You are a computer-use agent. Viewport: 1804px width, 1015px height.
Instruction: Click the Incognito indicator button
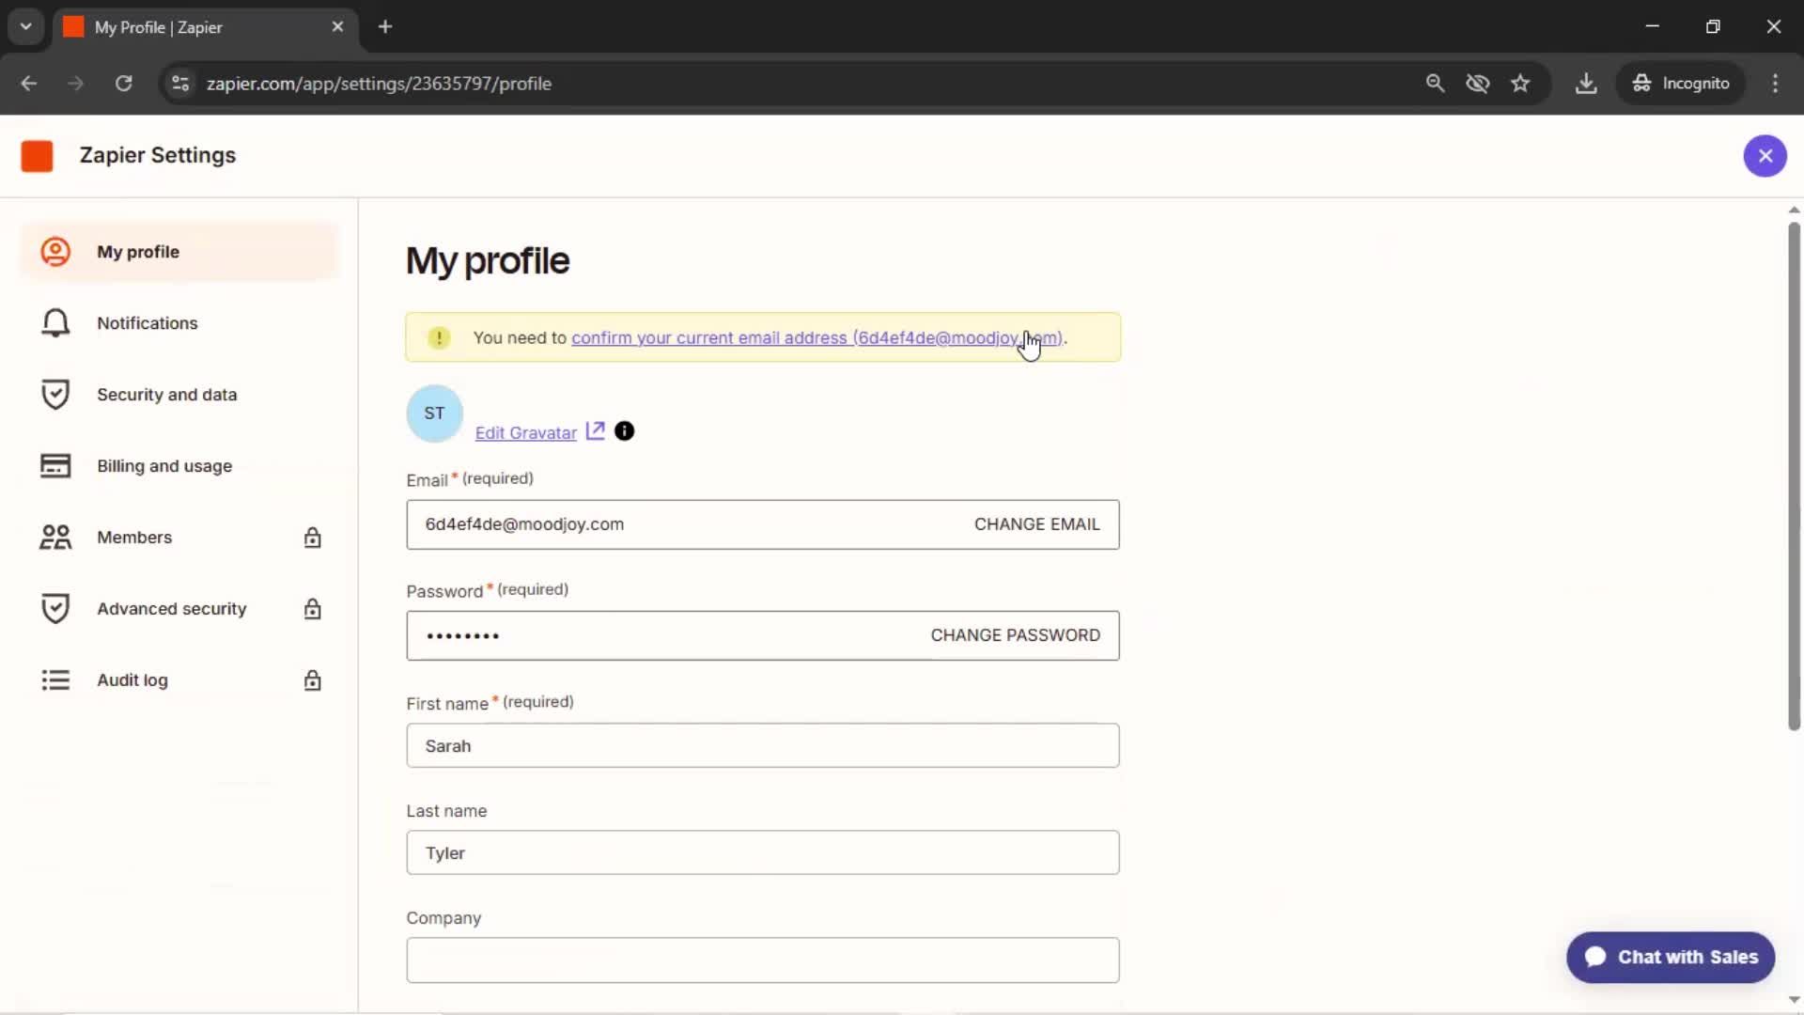[x=1680, y=84]
